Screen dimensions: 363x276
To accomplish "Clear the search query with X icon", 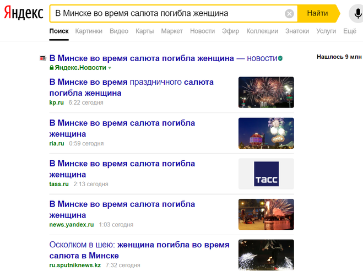I will point(289,14).
